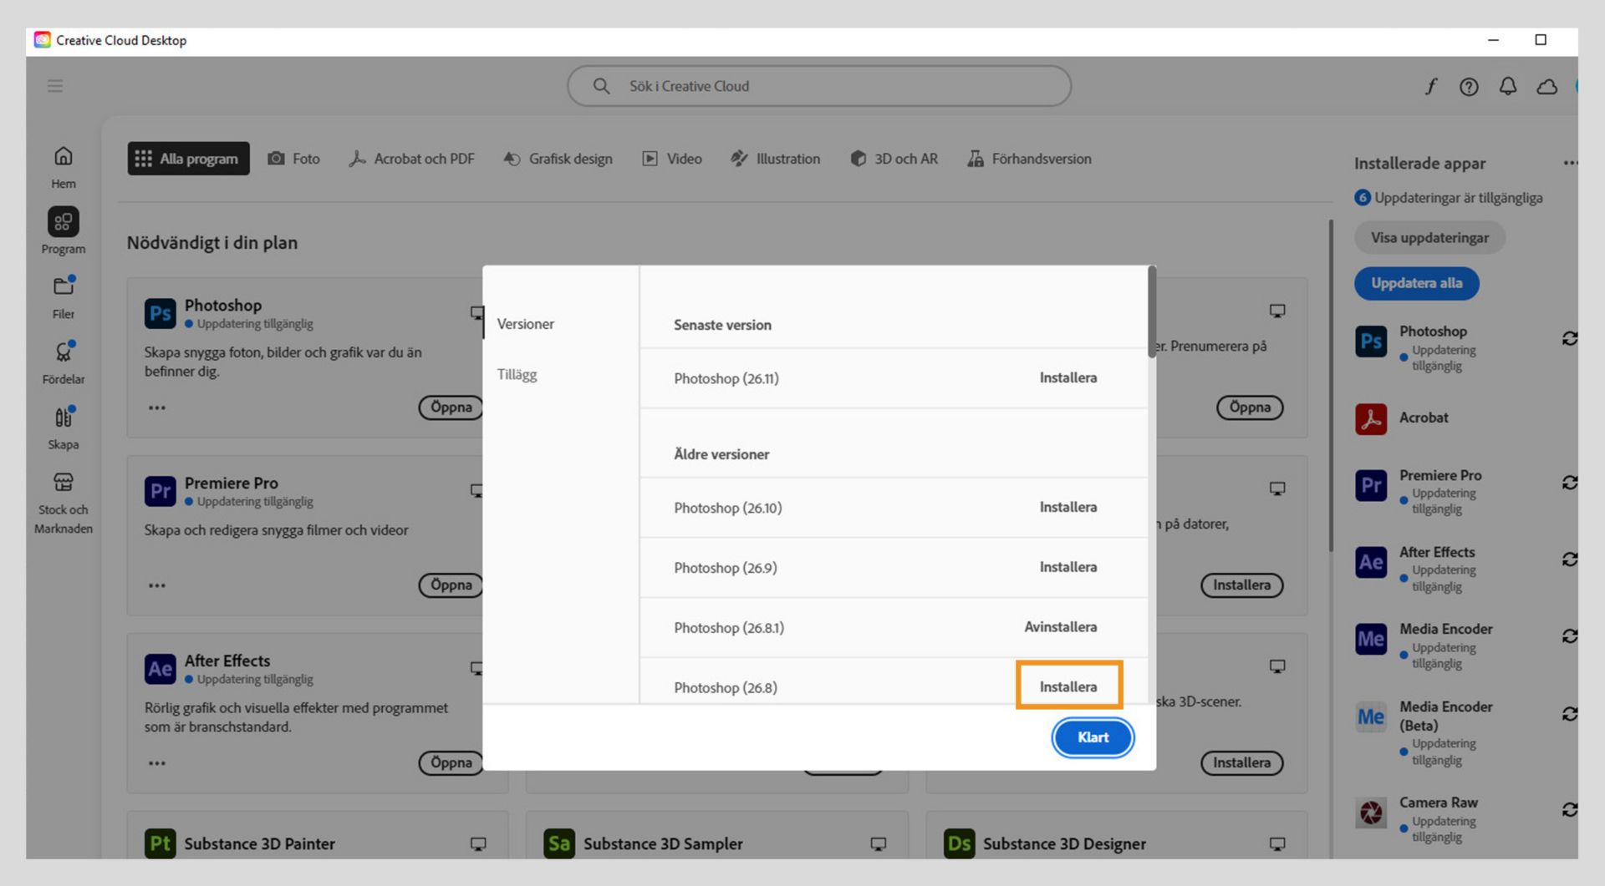The image size is (1605, 886).
Task: Click the Klart button
Action: 1093,737
